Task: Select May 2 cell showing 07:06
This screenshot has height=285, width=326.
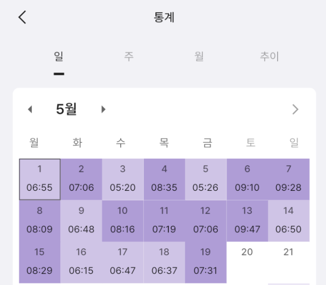Action: point(81,179)
